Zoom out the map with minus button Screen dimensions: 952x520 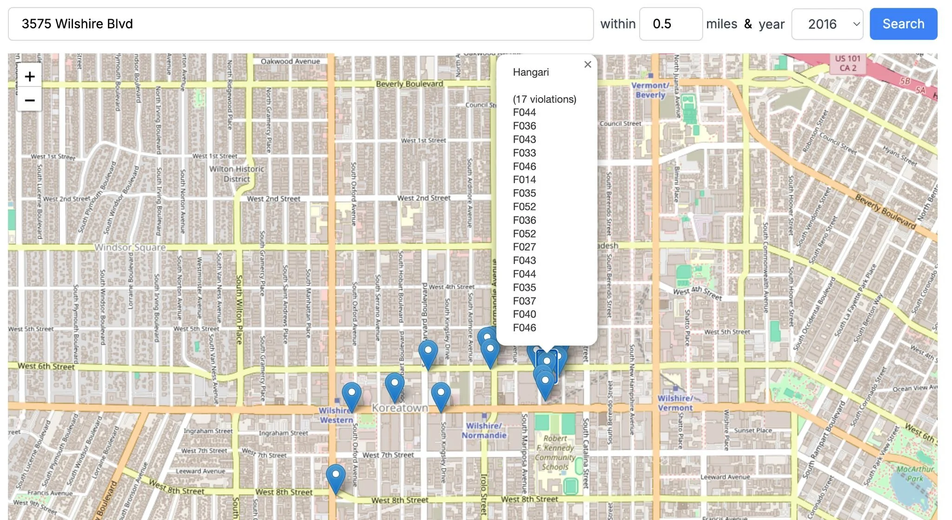point(29,100)
